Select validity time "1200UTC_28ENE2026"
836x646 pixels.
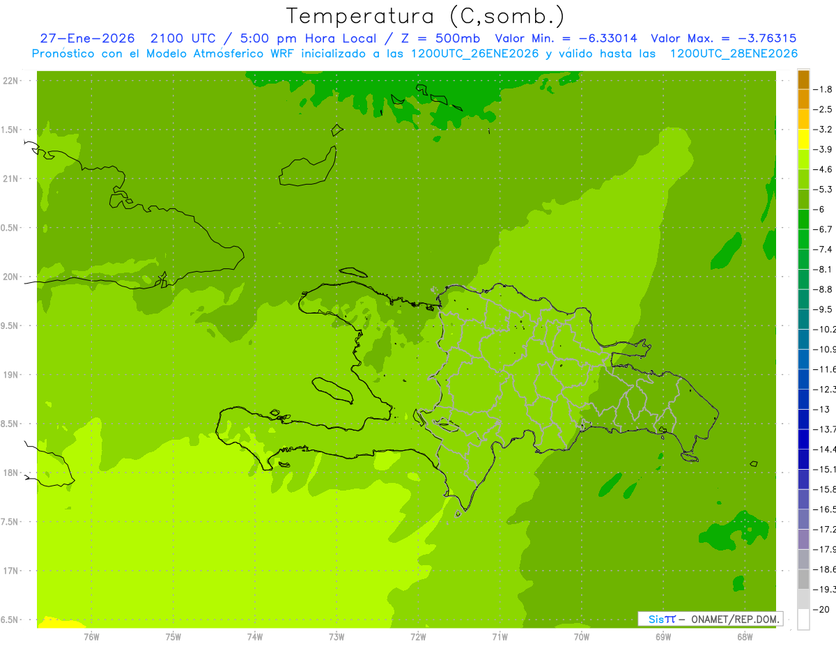(734, 54)
